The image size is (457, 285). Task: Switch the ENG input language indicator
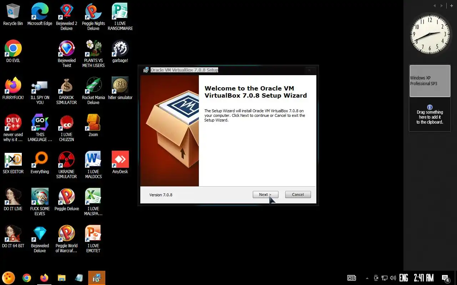point(404,278)
